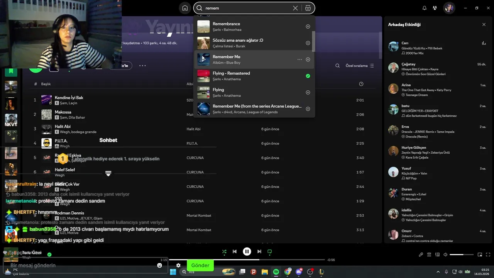This screenshot has width=494, height=278.
Task: Click the search dropdown scrollbar
Action: pos(313,41)
